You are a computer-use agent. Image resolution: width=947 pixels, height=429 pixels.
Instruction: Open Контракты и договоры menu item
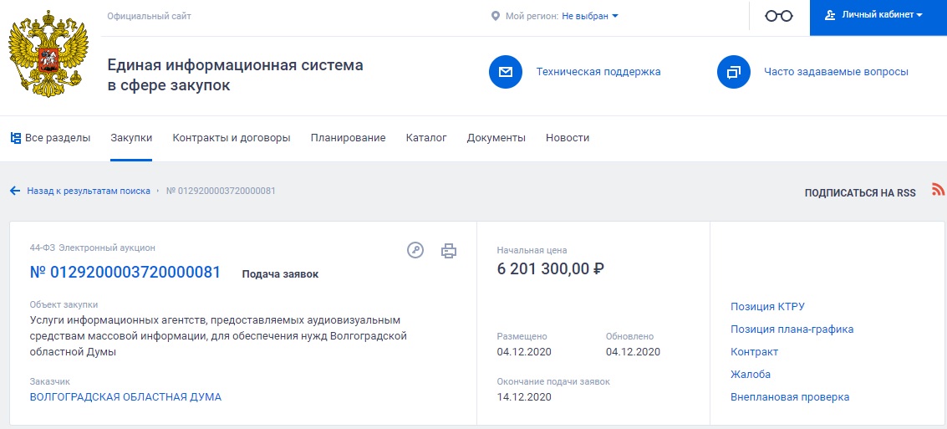click(231, 138)
